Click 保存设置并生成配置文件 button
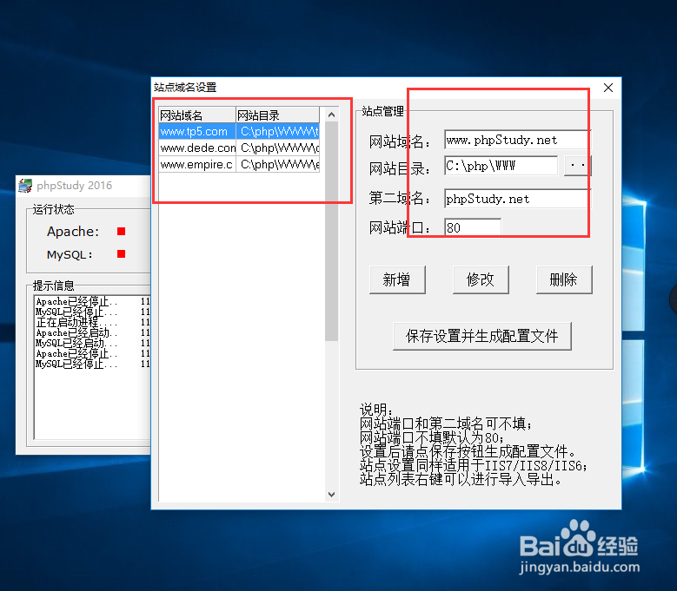 481,336
